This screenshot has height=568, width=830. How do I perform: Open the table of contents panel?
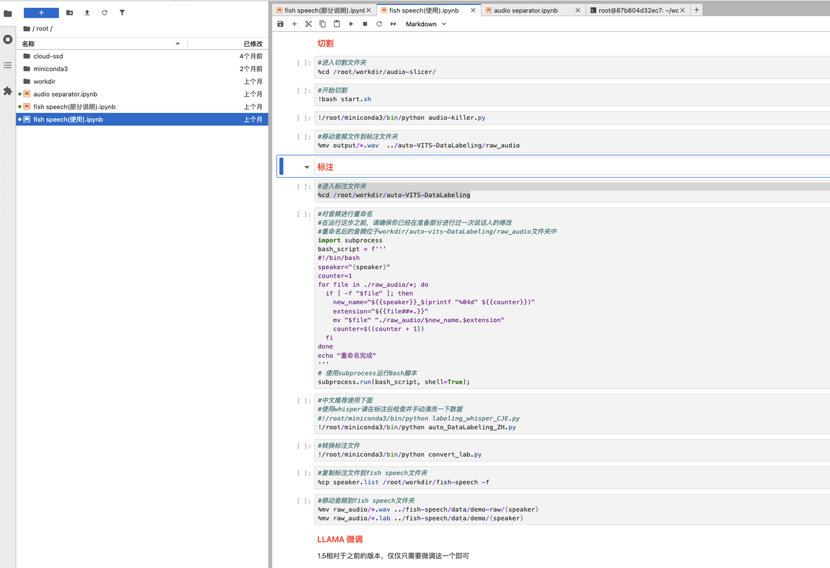coord(8,65)
